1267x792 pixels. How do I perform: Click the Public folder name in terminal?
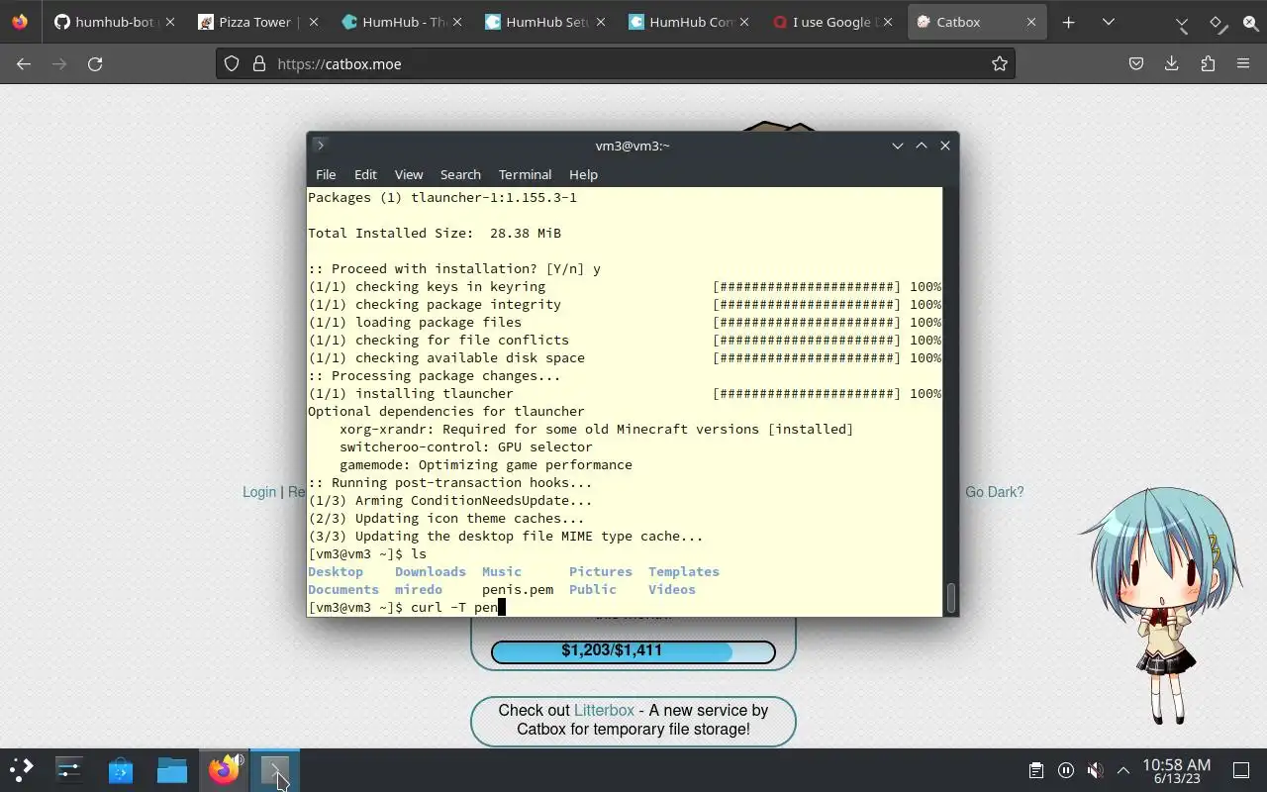click(x=593, y=589)
